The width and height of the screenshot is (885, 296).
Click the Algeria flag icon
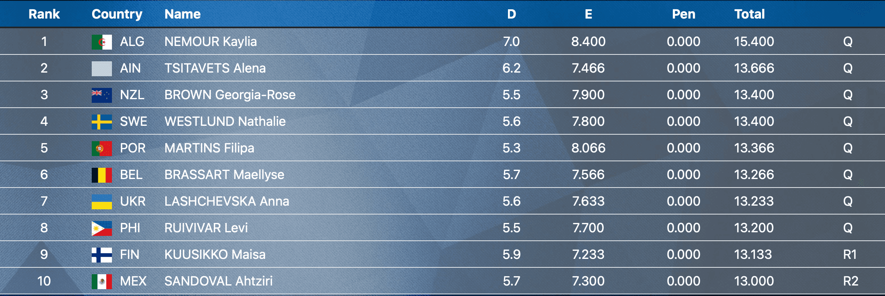click(x=101, y=42)
